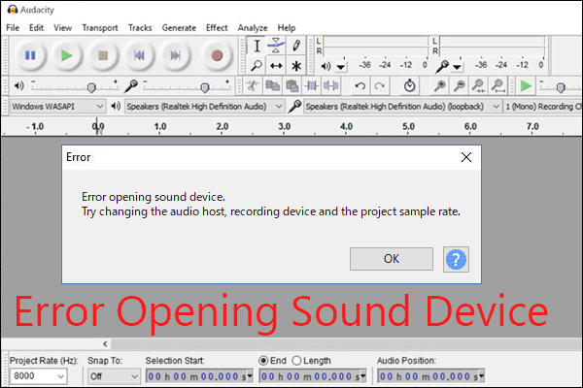
Task: Click the blue help question mark button
Action: pos(456,259)
